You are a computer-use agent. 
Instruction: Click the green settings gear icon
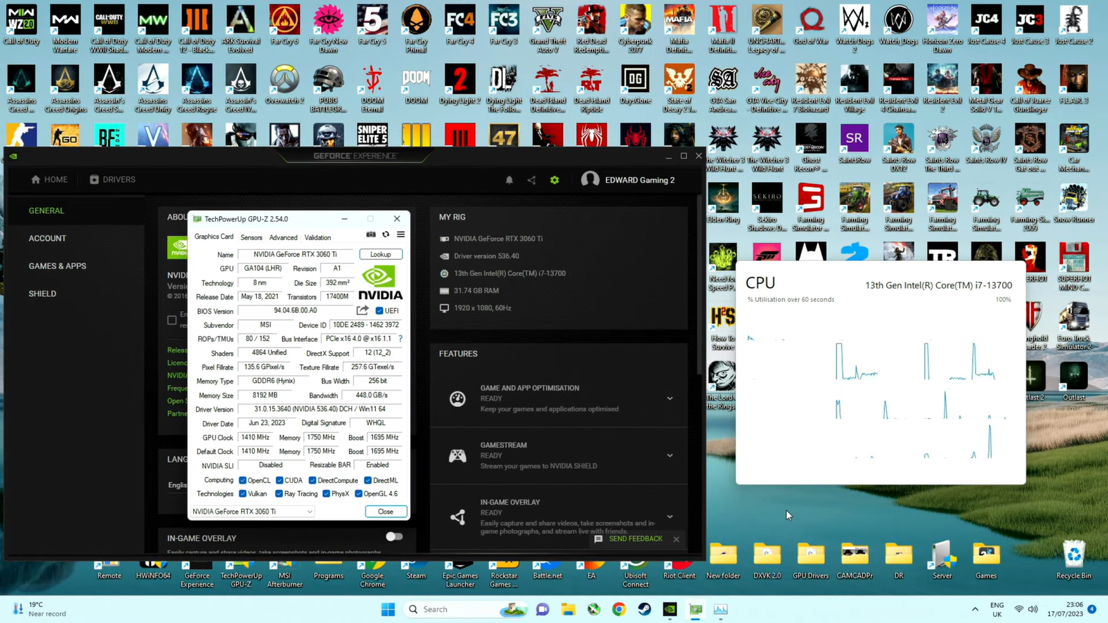(554, 180)
